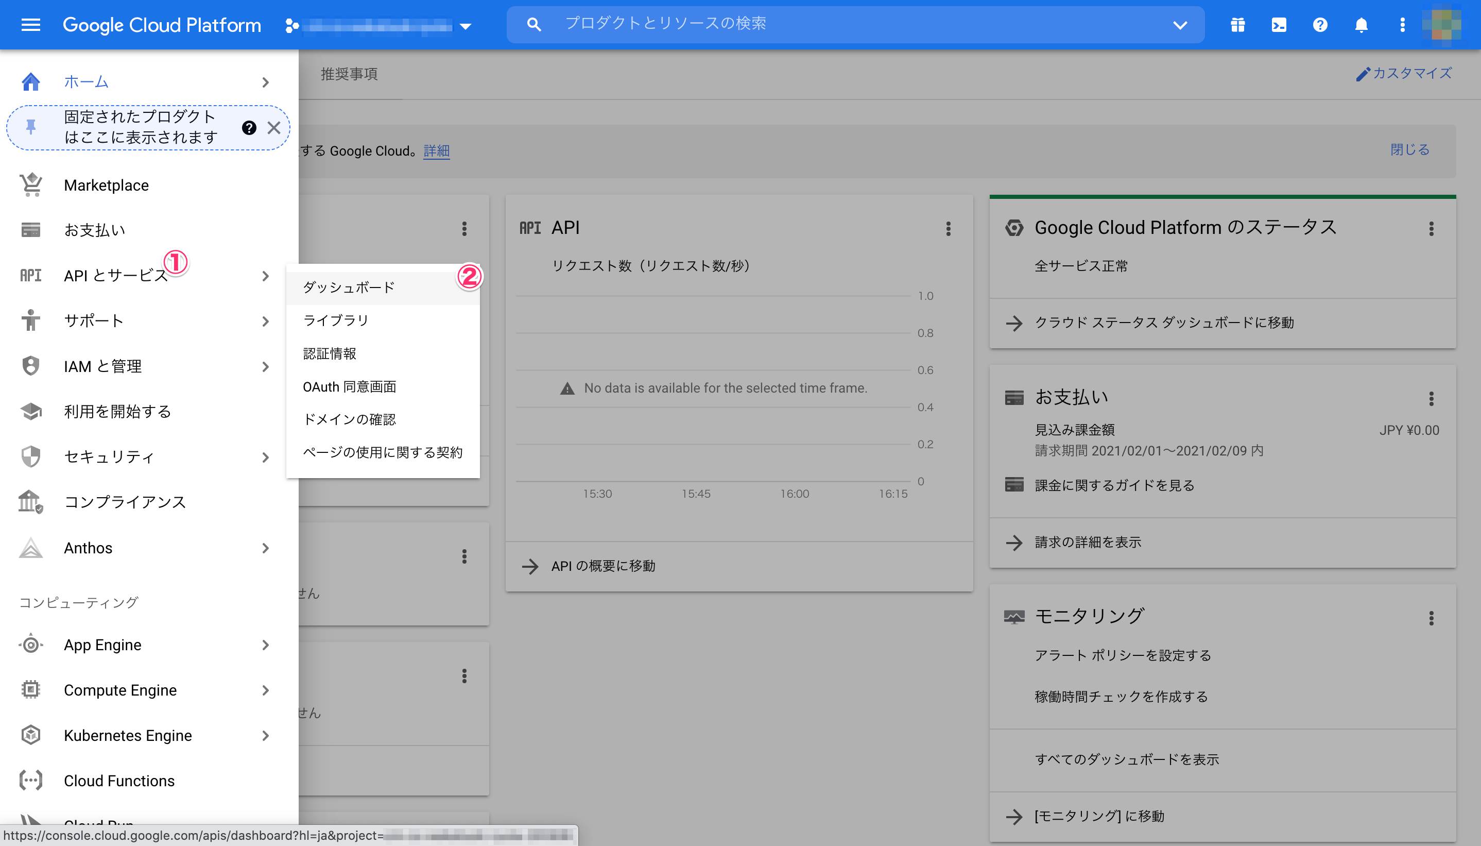Viewport: 1481px width, 846px height.
Task: Open the notifications bell icon
Action: coord(1361,24)
